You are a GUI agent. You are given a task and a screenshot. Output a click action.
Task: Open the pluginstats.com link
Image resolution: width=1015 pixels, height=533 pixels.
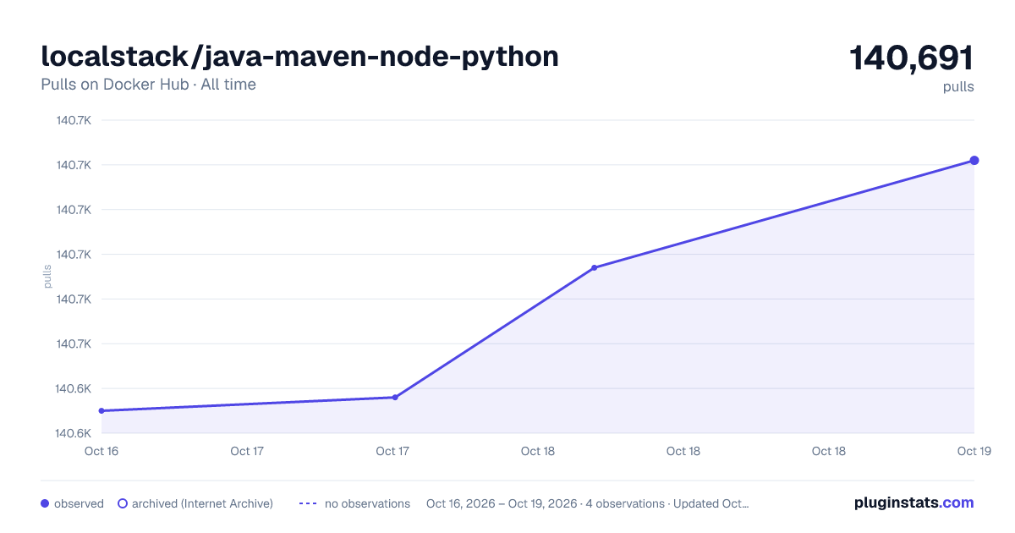click(914, 503)
